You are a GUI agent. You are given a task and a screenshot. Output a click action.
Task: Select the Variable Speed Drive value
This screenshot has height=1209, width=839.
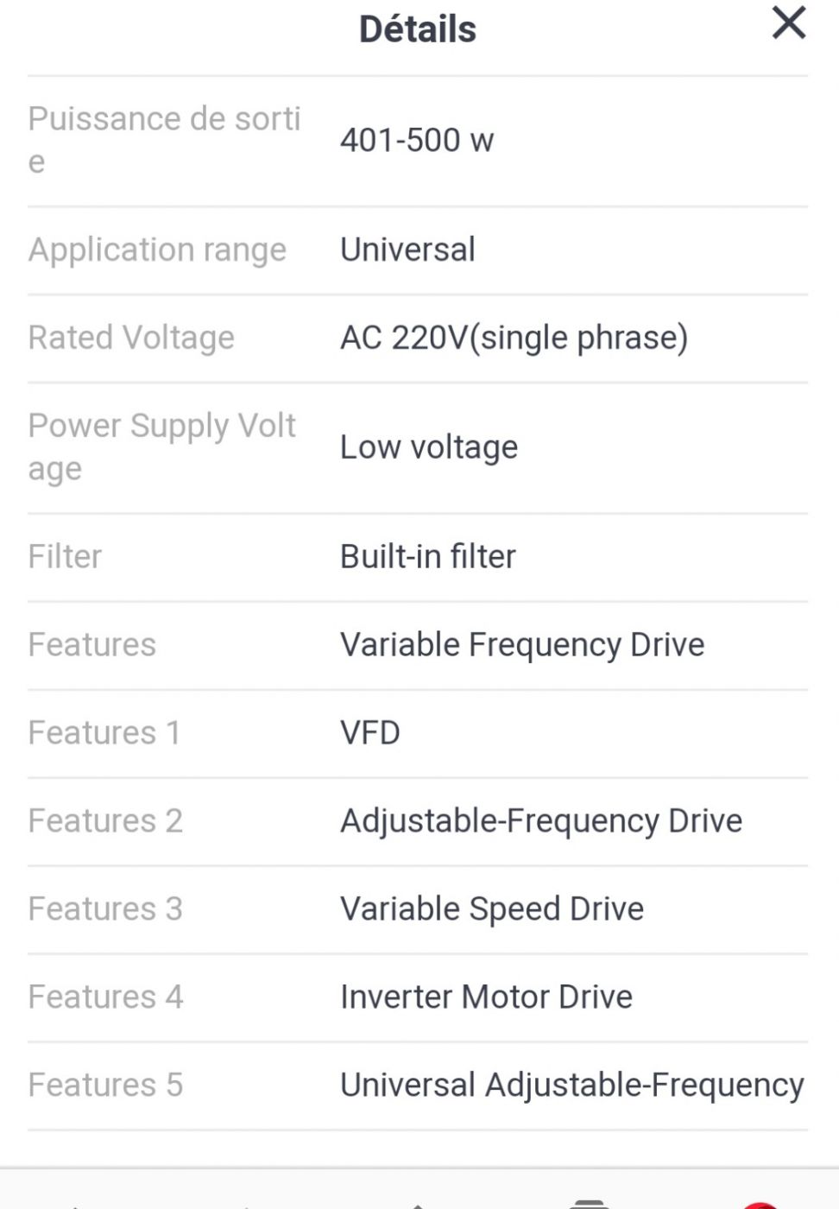click(492, 909)
